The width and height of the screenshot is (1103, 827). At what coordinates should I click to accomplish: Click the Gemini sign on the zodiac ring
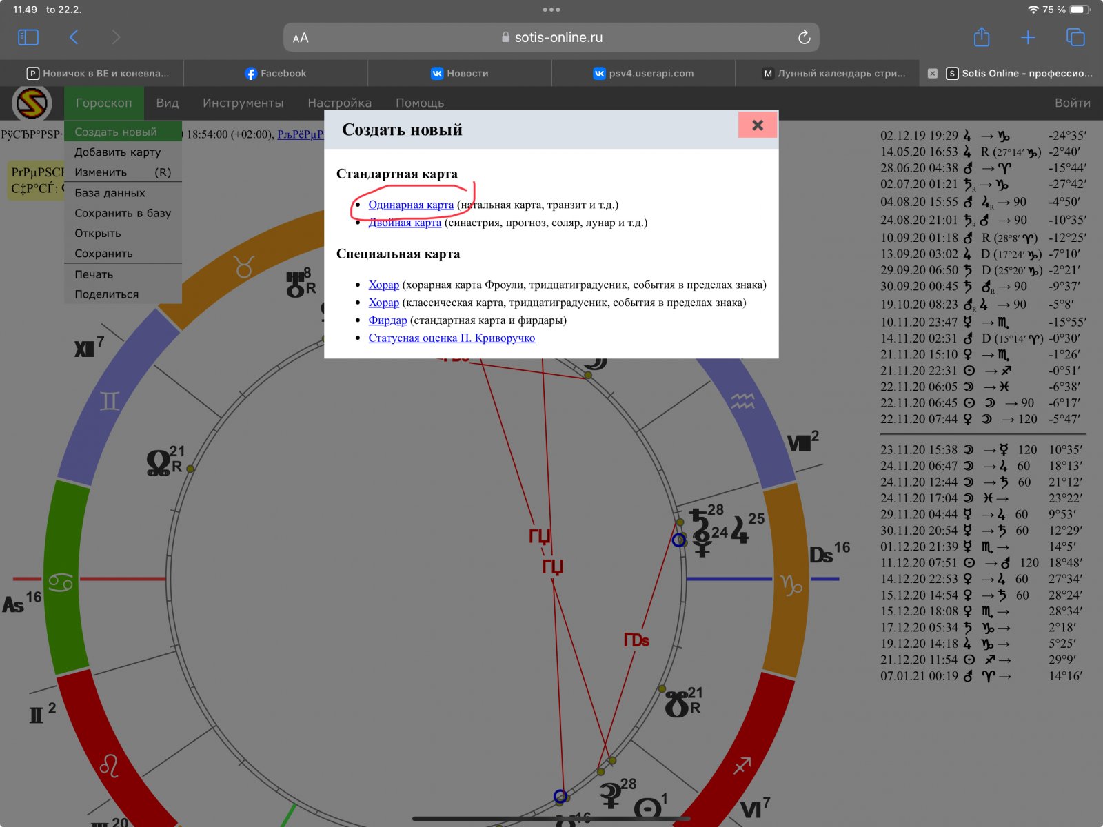[110, 401]
